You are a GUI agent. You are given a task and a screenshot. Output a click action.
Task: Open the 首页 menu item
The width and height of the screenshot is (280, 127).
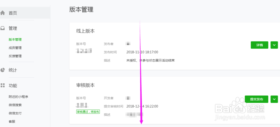(x=13, y=13)
